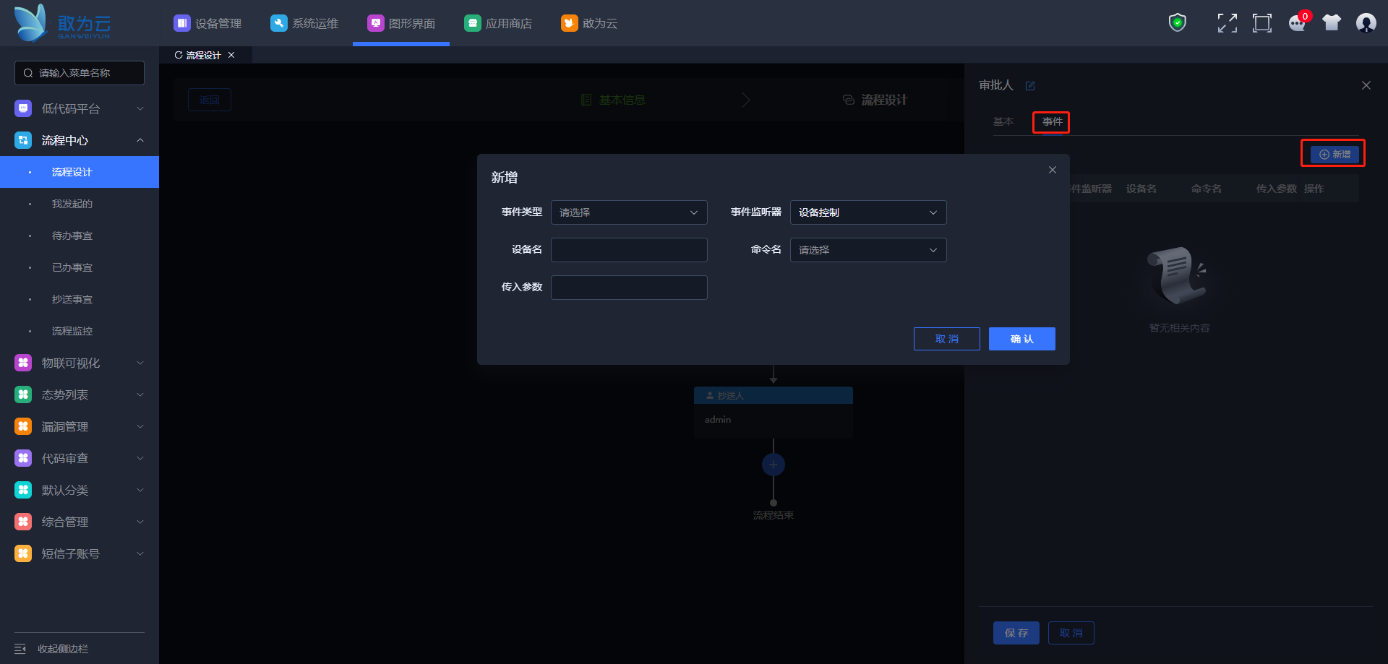Image resolution: width=1388 pixels, height=664 pixels.
Task: Open the 命令名 dropdown
Action: pos(868,250)
